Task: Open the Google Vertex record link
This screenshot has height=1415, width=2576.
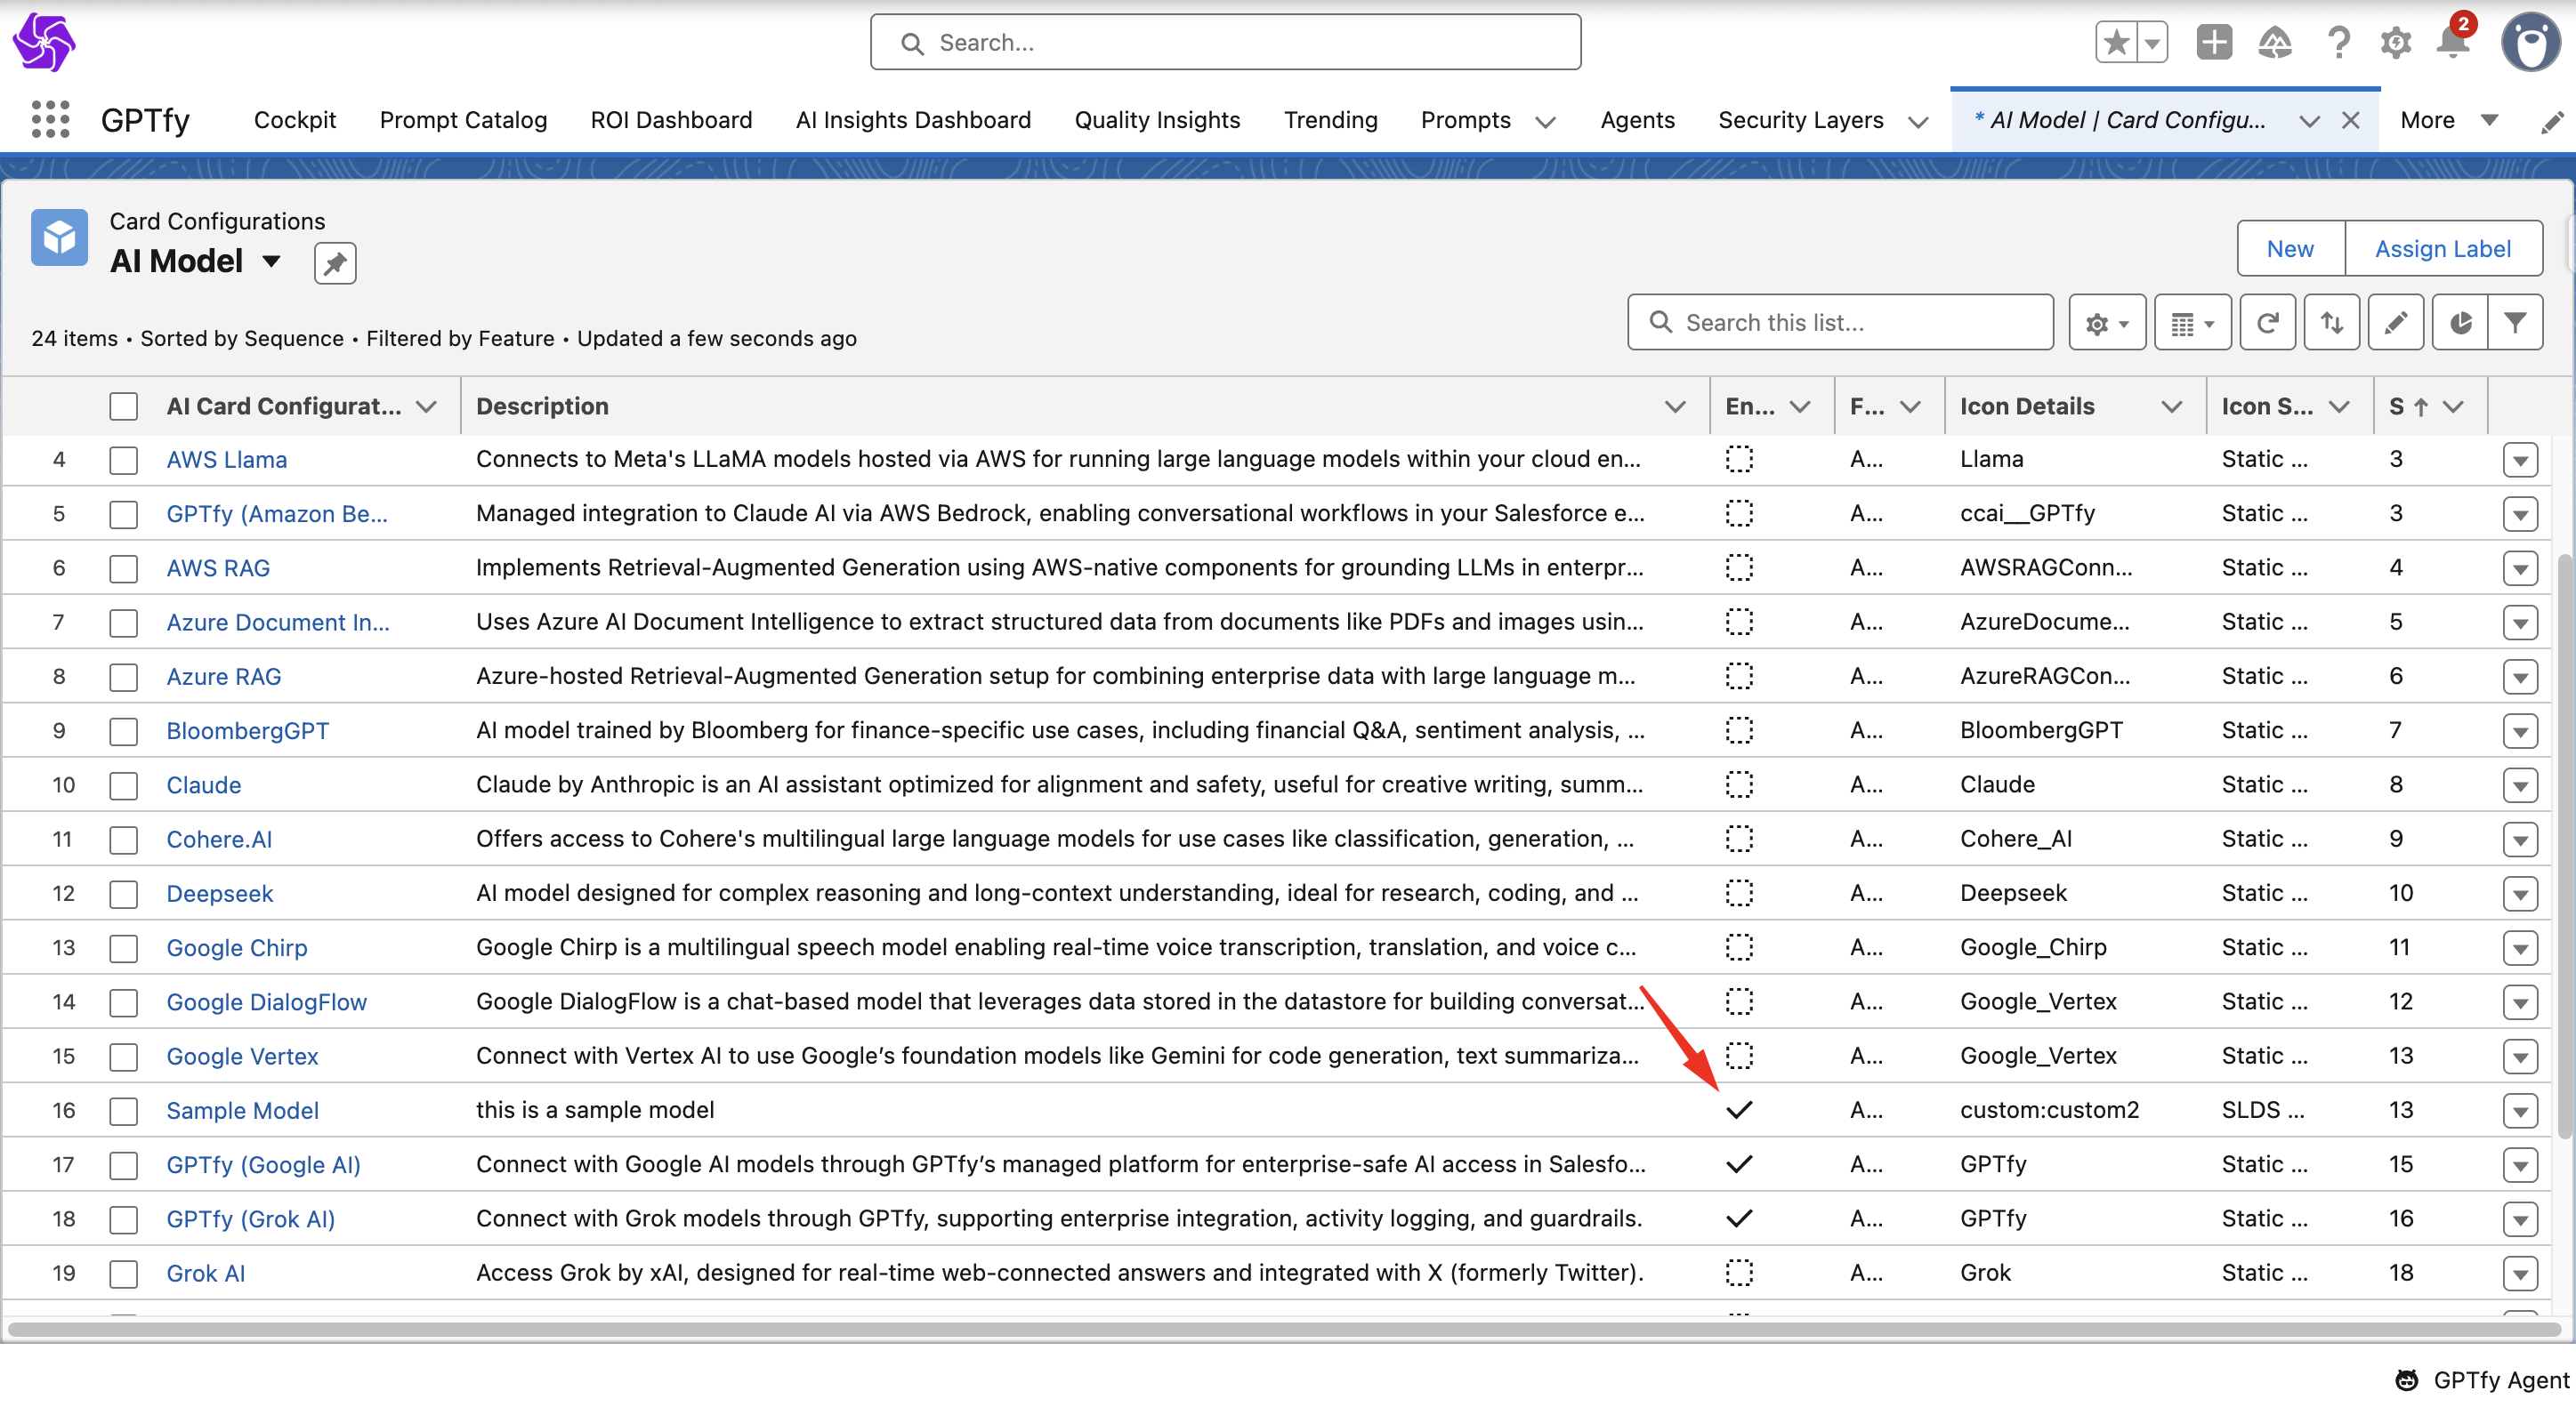Action: pos(242,1057)
